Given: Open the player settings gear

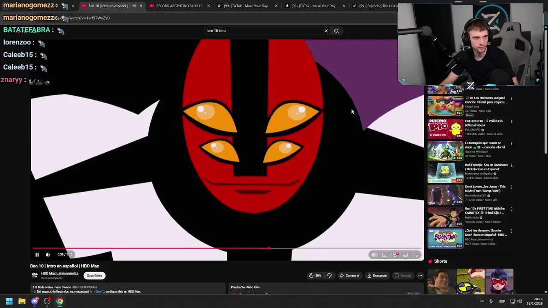Looking at the screenshot, I should [x=395, y=255].
